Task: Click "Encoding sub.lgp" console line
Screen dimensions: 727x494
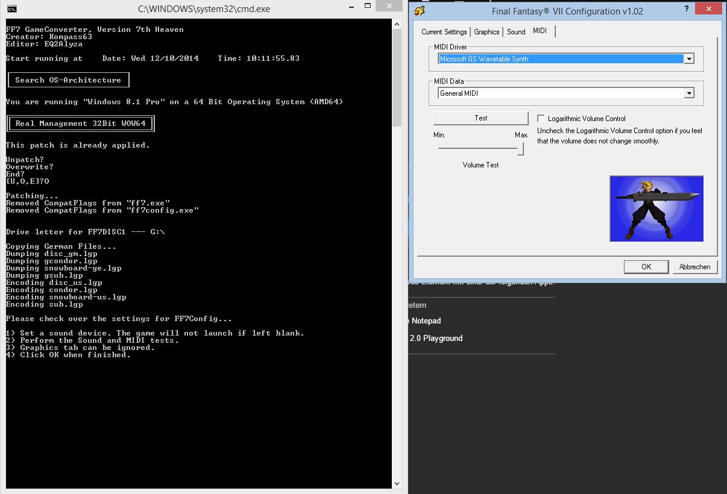Action: pyautogui.click(x=44, y=304)
